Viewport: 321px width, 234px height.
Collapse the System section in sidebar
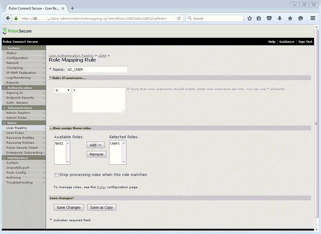[4, 48]
